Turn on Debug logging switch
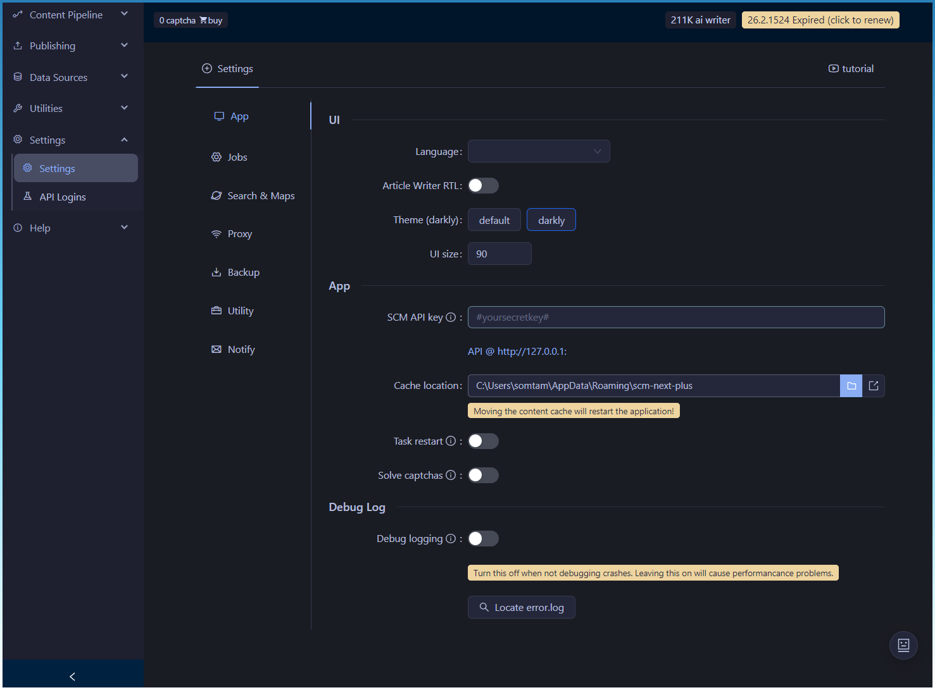Viewport: 935px width, 690px height. 483,539
